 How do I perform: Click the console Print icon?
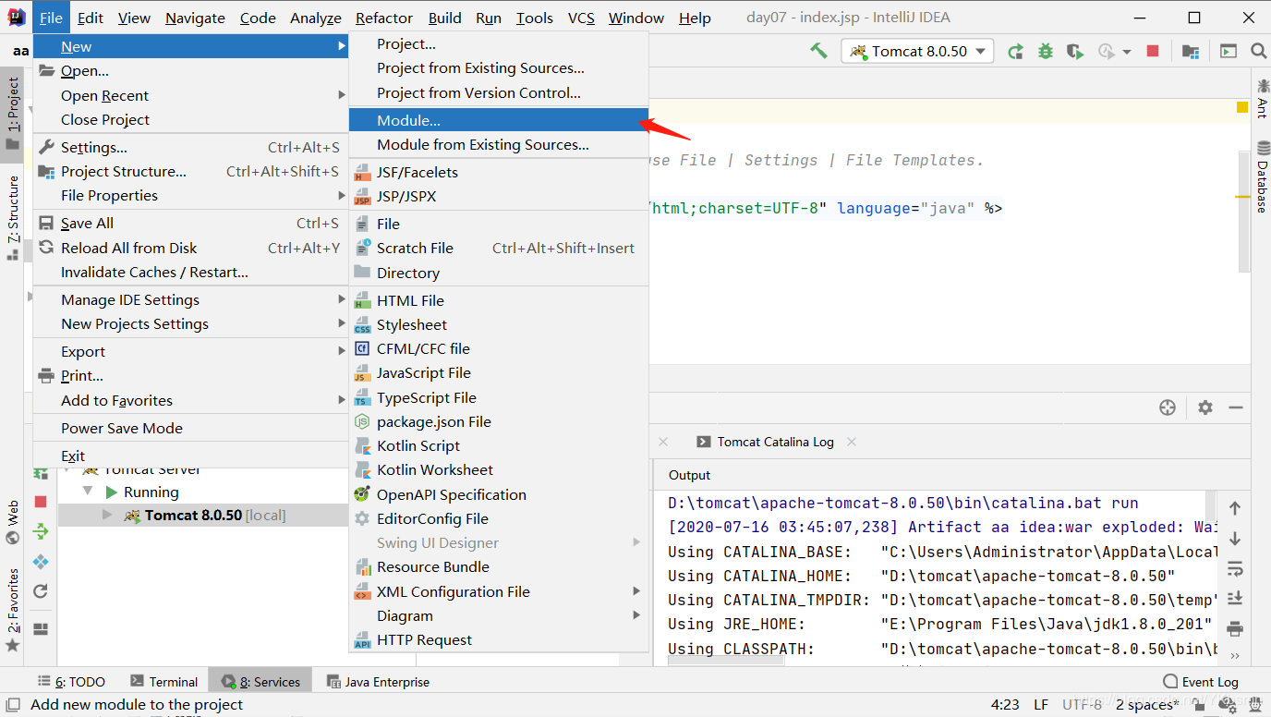point(1235,628)
